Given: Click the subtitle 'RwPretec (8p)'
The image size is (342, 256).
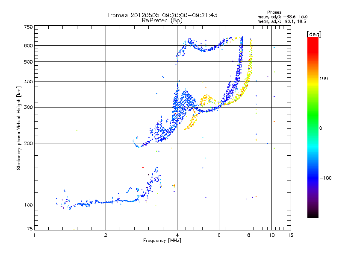Looking at the screenshot, I should pos(162,20).
